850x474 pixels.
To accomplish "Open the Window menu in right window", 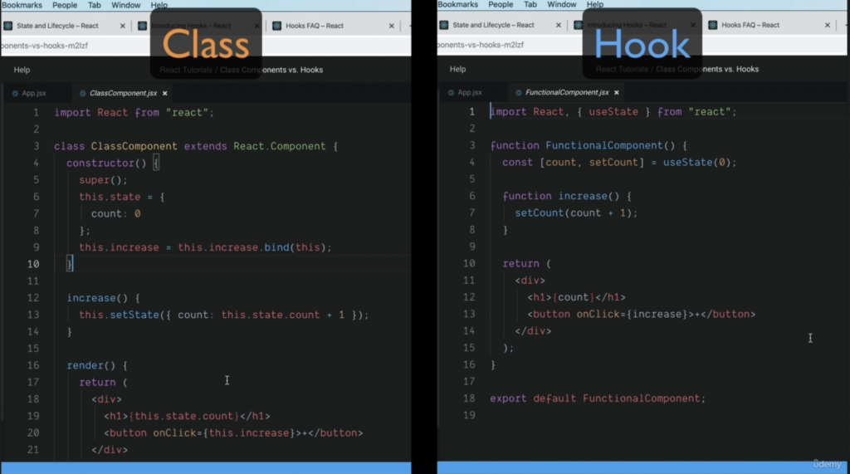I will (562, 4).
